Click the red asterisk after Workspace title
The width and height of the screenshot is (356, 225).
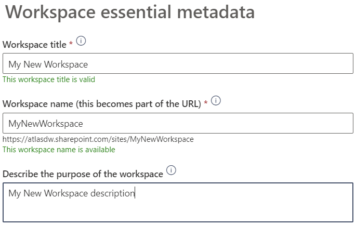tap(71, 43)
